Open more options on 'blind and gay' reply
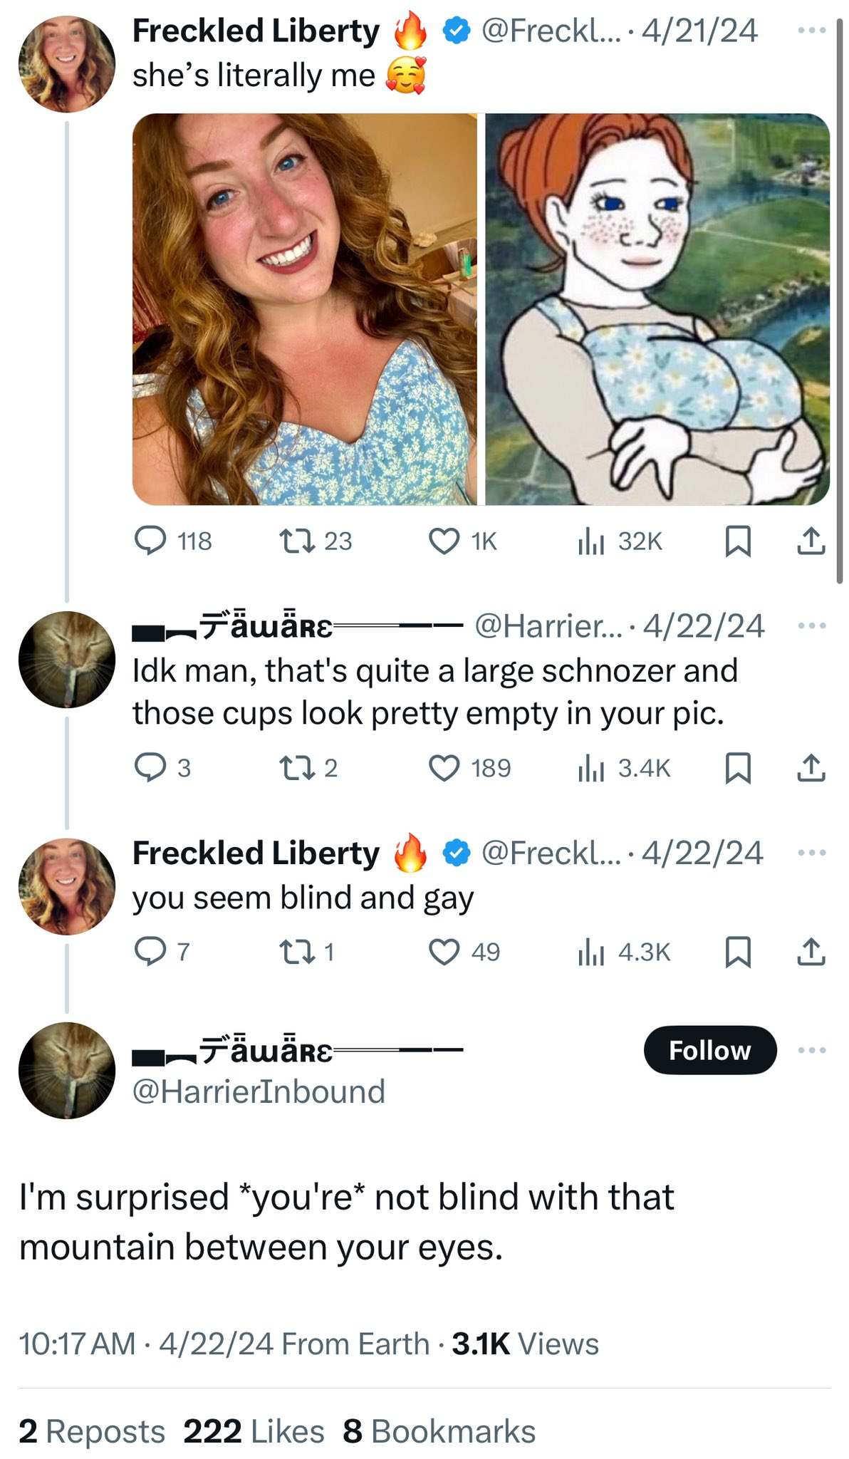The height and width of the screenshot is (1459, 849). (812, 853)
